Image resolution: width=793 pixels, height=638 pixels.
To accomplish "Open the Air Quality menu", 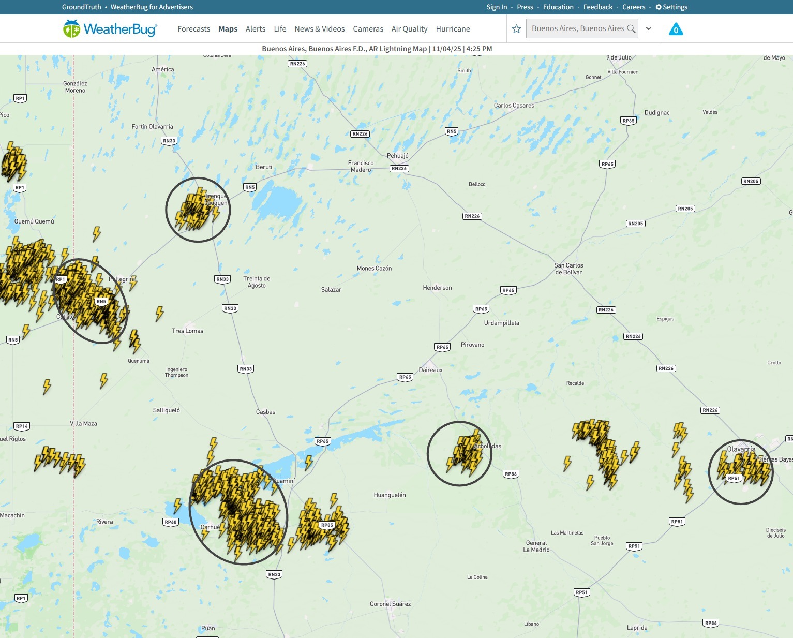I will click(x=409, y=29).
